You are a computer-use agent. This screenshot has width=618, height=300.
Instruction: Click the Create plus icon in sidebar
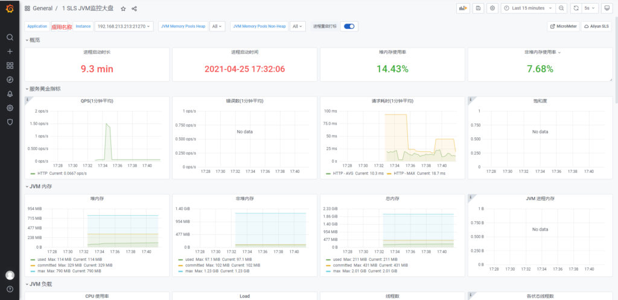click(x=10, y=51)
